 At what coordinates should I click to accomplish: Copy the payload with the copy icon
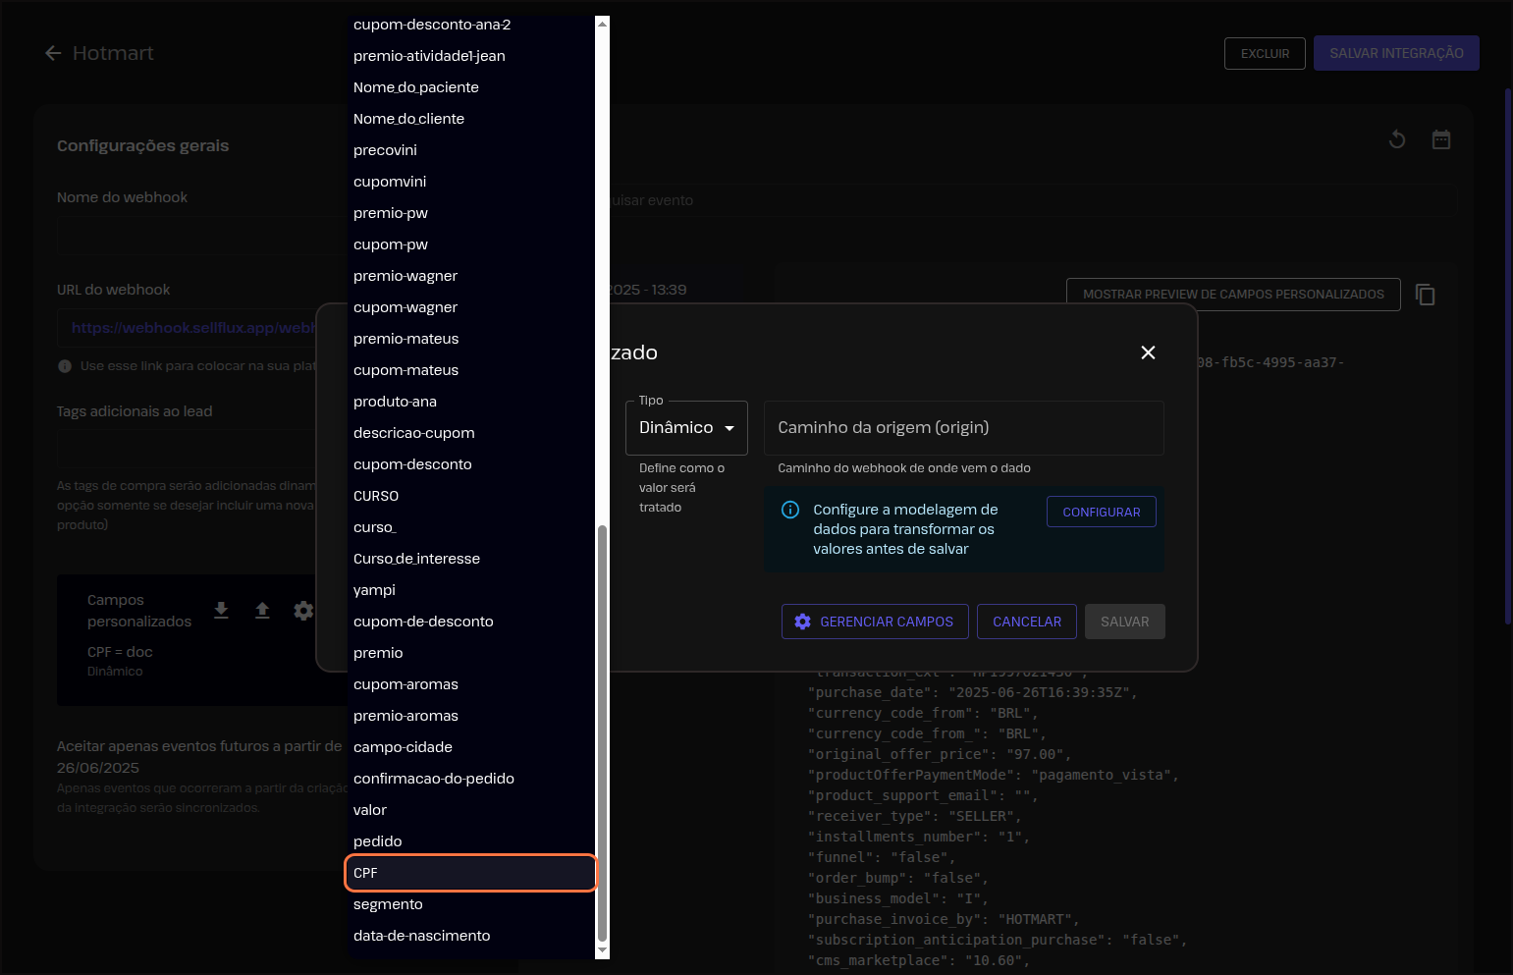(1426, 295)
